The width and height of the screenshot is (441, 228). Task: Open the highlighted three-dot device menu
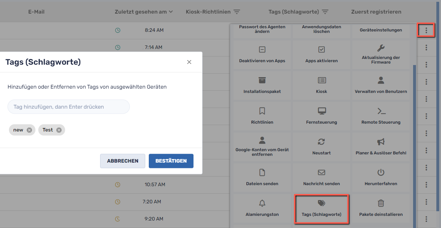(x=426, y=30)
